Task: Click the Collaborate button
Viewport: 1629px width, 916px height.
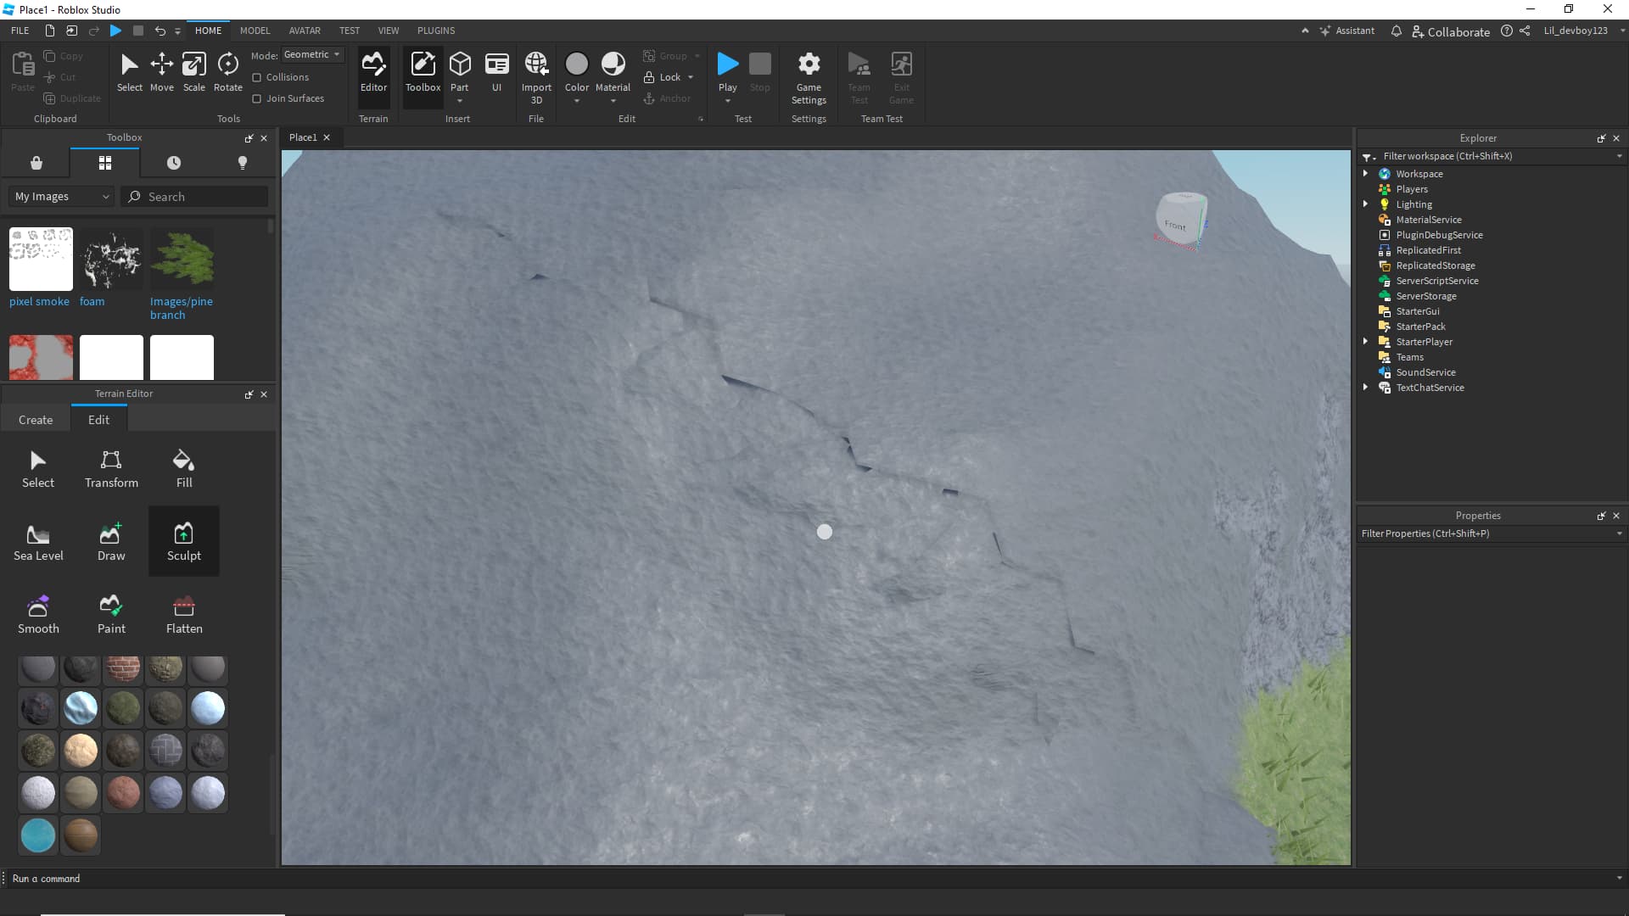Action: [x=1450, y=31]
